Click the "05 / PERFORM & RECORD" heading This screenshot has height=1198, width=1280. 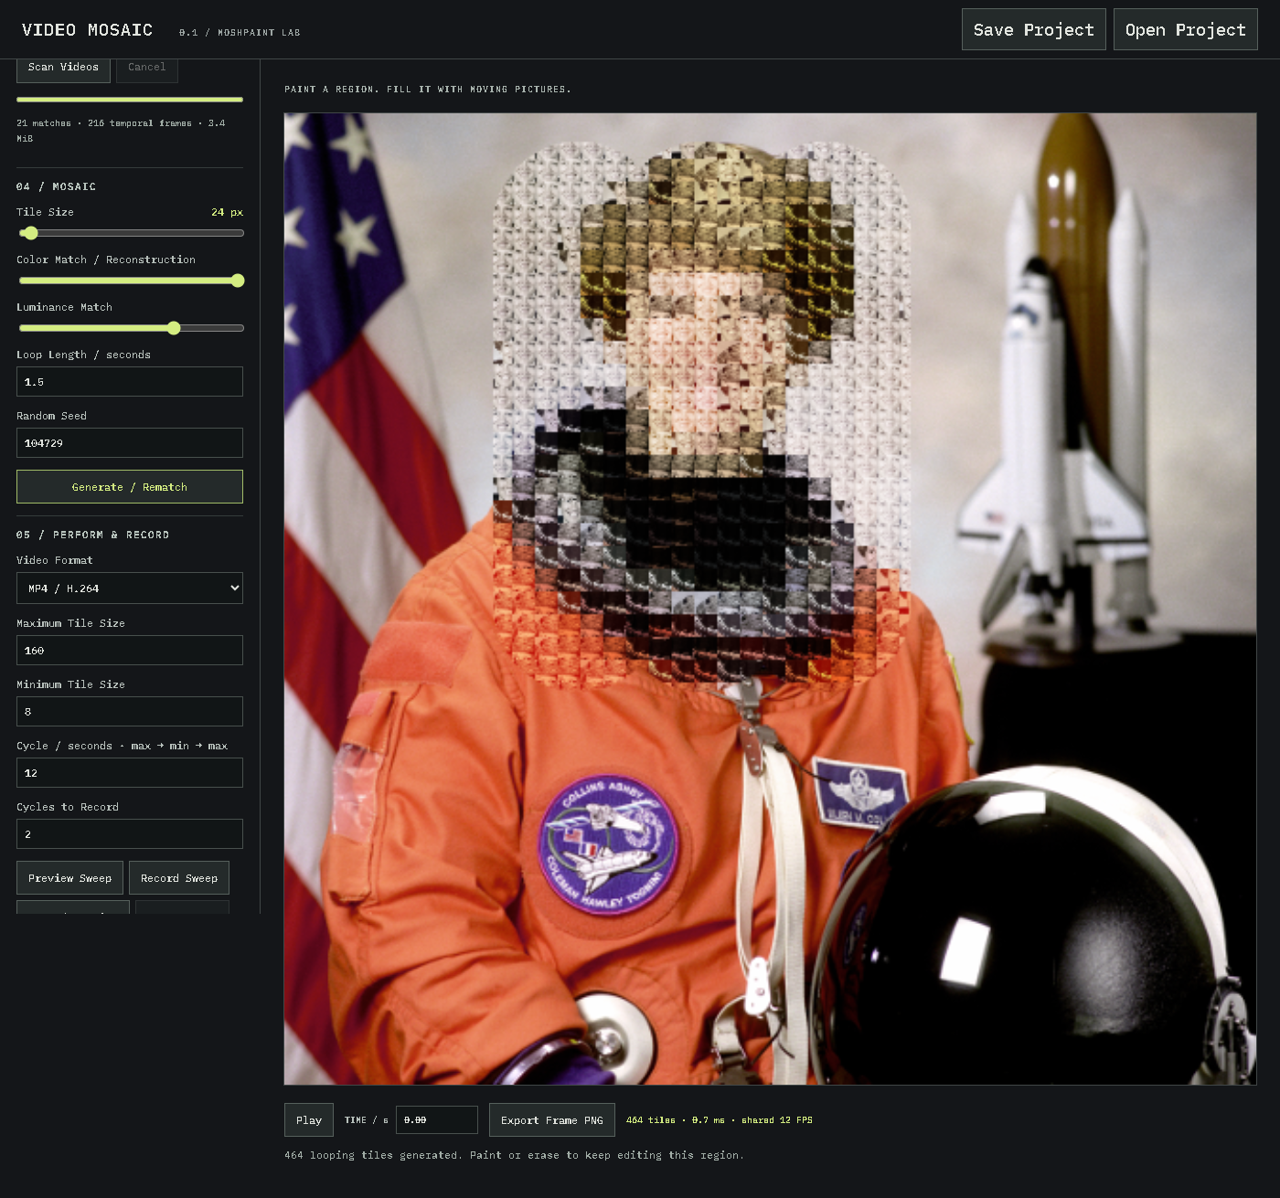pos(92,535)
